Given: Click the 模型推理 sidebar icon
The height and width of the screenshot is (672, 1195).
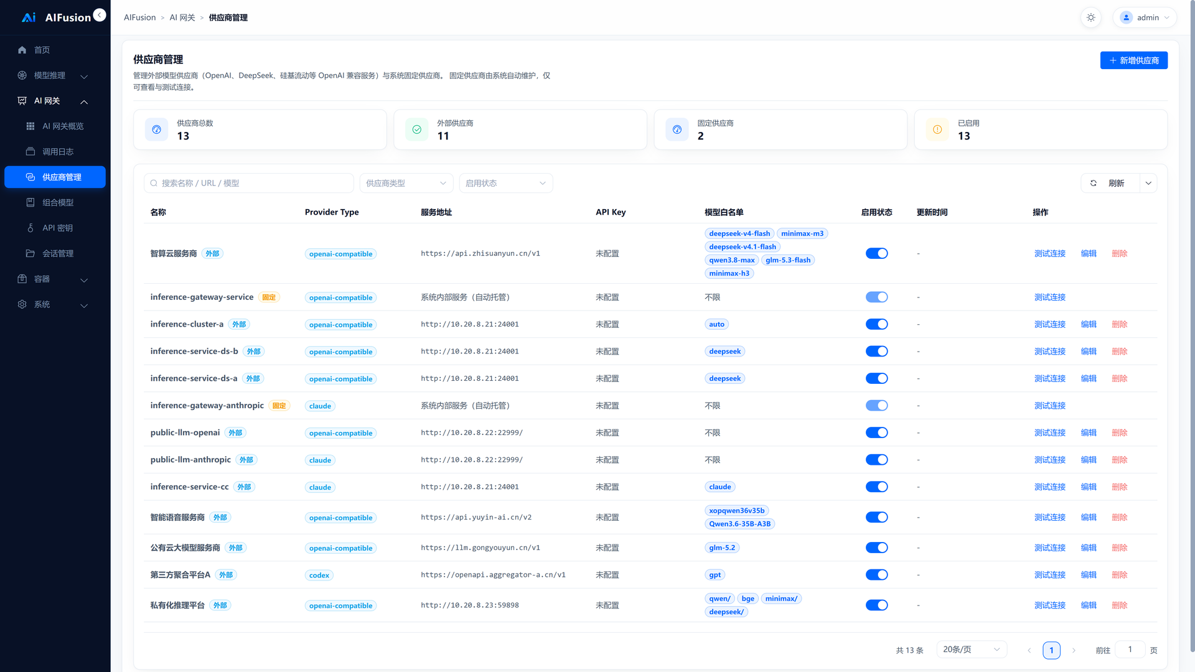Looking at the screenshot, I should tap(22, 75).
